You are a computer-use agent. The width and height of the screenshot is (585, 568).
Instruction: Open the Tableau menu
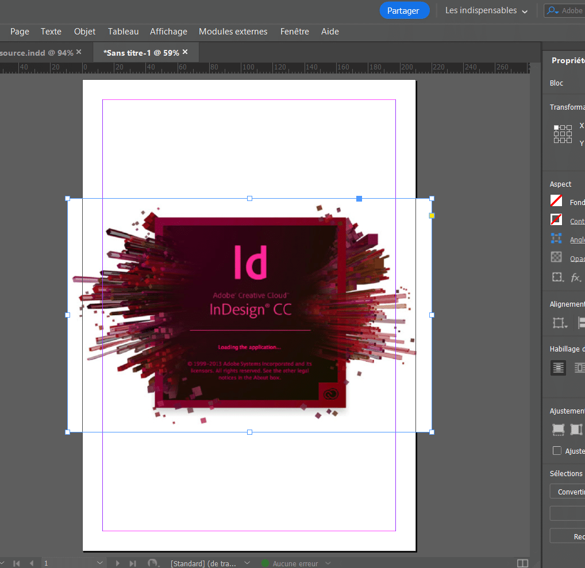coord(124,32)
